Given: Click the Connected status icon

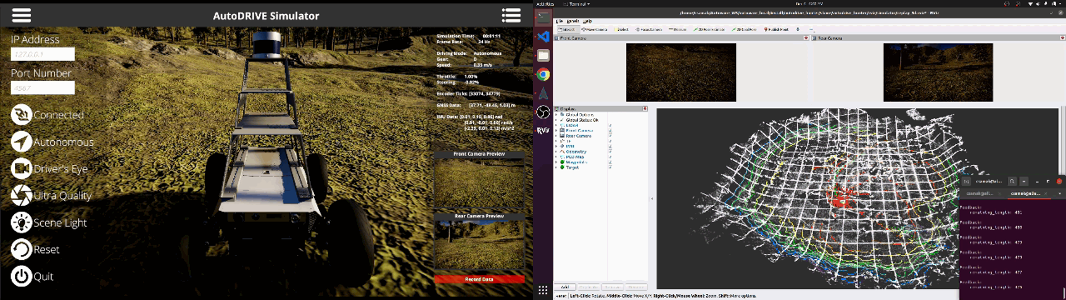Looking at the screenshot, I should [x=21, y=115].
